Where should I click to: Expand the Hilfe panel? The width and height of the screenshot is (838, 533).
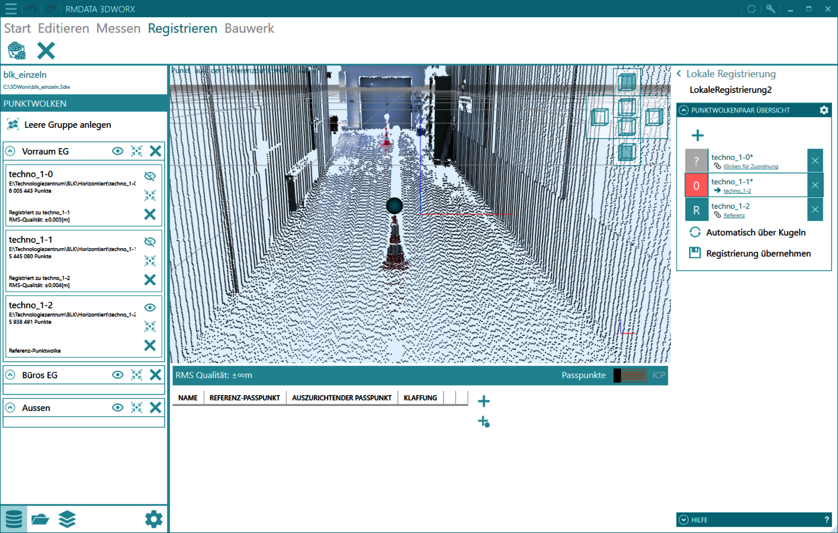coord(684,519)
